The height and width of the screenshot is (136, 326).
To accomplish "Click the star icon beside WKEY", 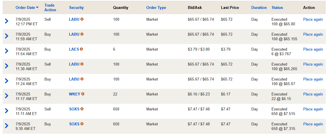I will 83,94.
